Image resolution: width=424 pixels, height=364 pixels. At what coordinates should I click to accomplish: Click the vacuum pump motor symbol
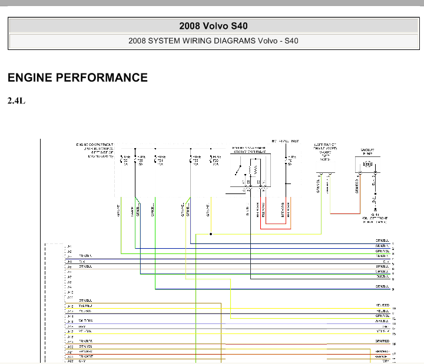click(x=367, y=164)
